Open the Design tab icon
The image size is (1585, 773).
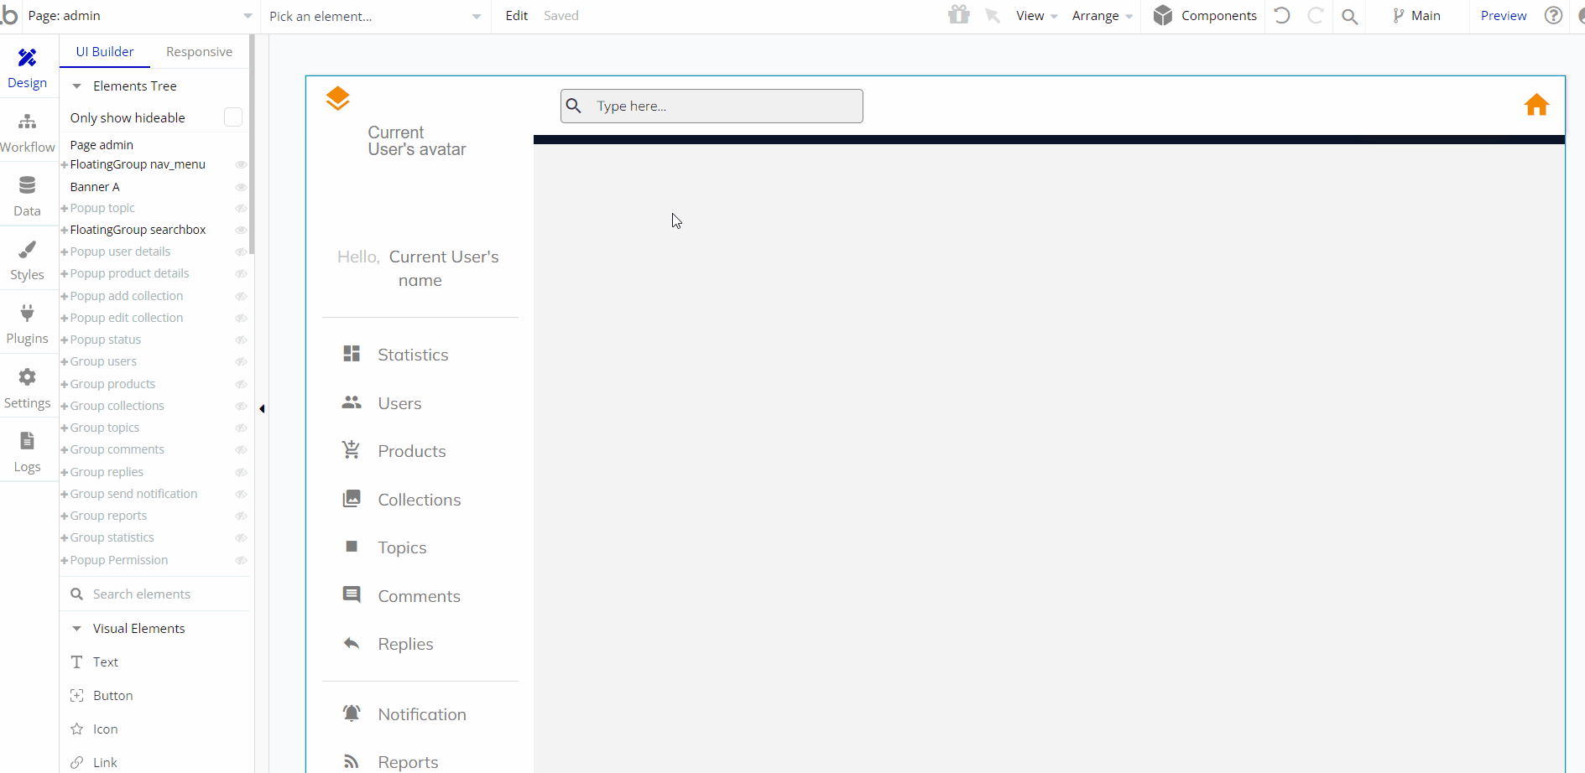click(x=27, y=58)
